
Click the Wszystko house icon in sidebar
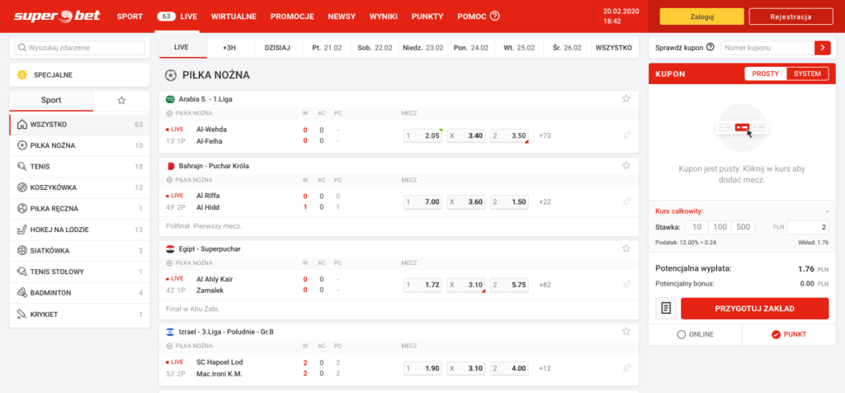22,125
